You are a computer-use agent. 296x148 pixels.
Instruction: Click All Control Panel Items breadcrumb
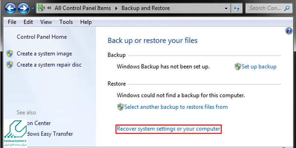tap(83, 8)
